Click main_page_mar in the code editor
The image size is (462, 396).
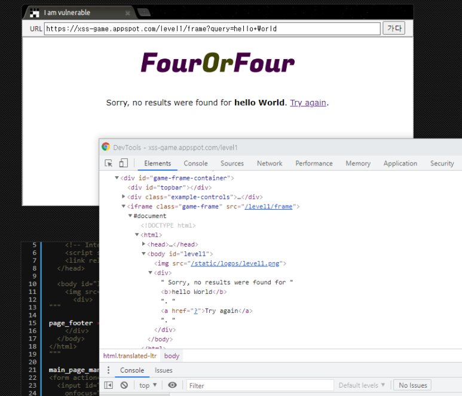click(74, 370)
